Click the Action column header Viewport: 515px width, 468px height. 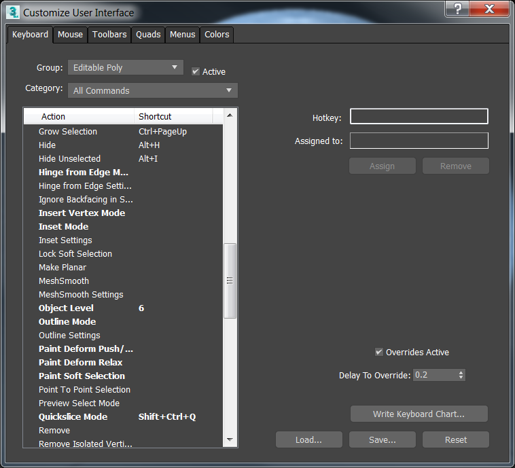(x=79, y=117)
